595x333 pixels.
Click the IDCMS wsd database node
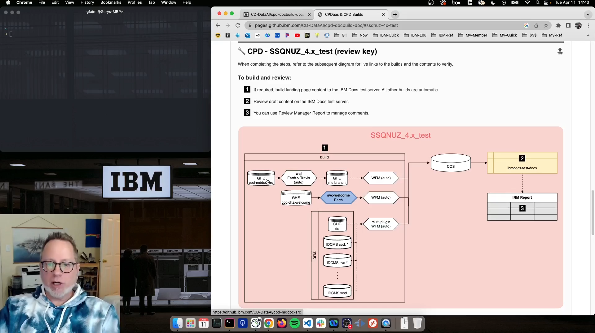337,291
